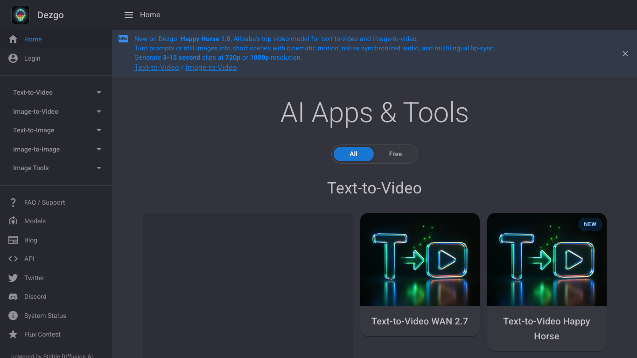
Task: Open the API menu item
Action: (x=56, y=259)
